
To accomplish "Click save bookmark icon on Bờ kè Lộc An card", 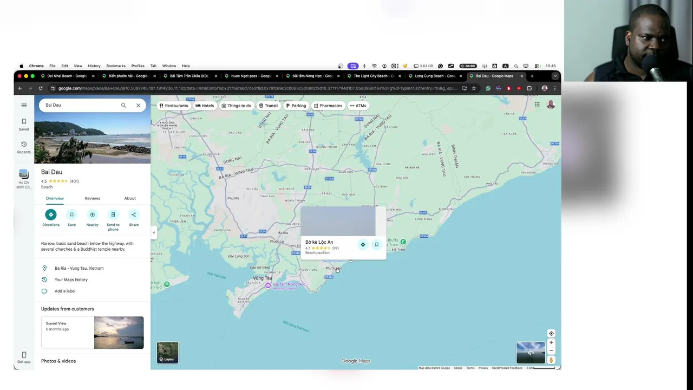I will point(377,244).
